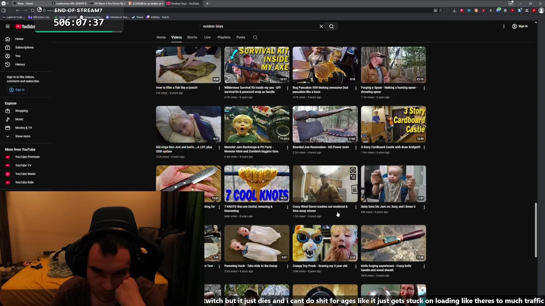
Task: Switch to the Live tab
Action: pyautogui.click(x=207, y=37)
